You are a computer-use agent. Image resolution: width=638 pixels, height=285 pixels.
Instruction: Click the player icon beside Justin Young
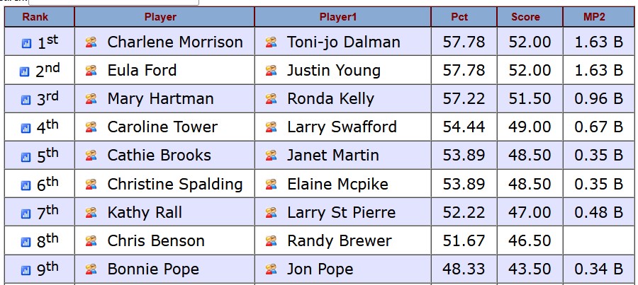point(271,71)
